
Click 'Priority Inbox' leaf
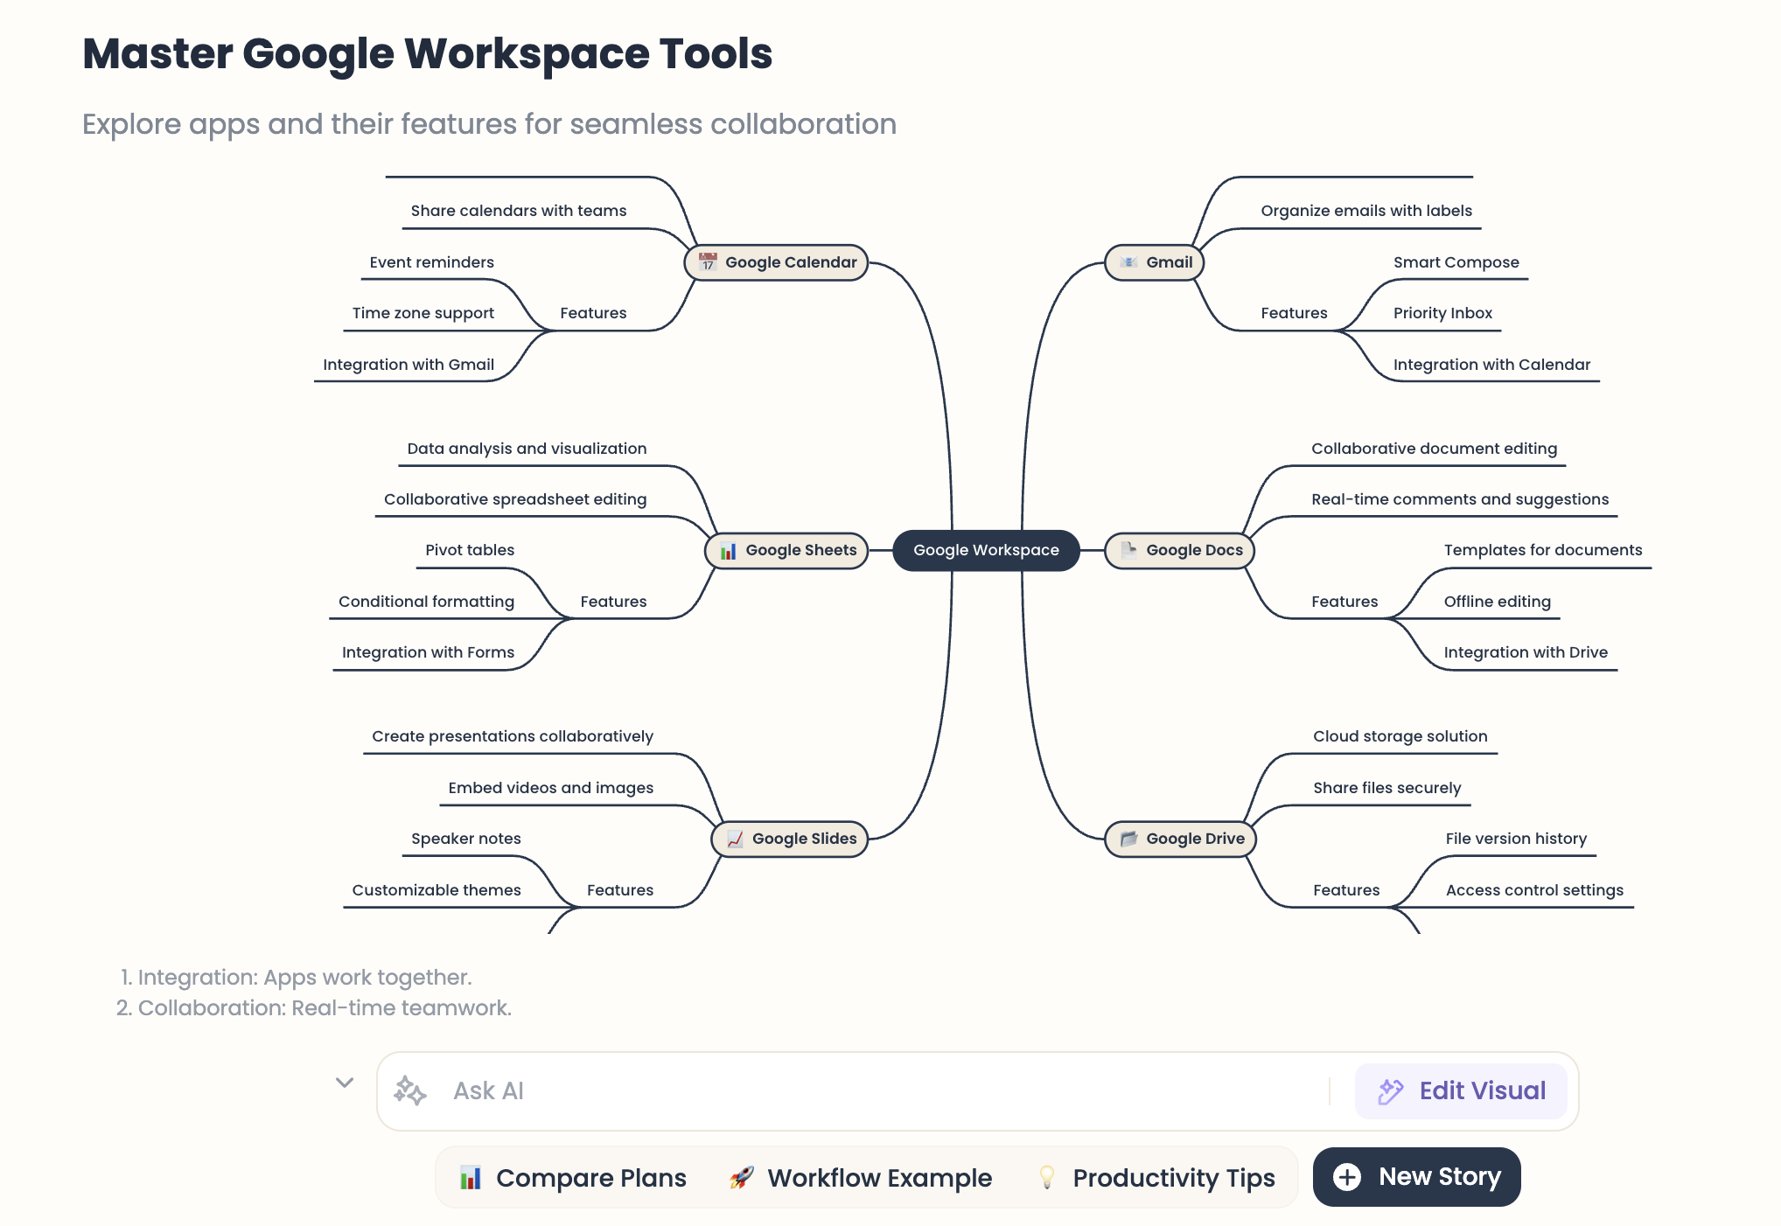tap(1443, 313)
